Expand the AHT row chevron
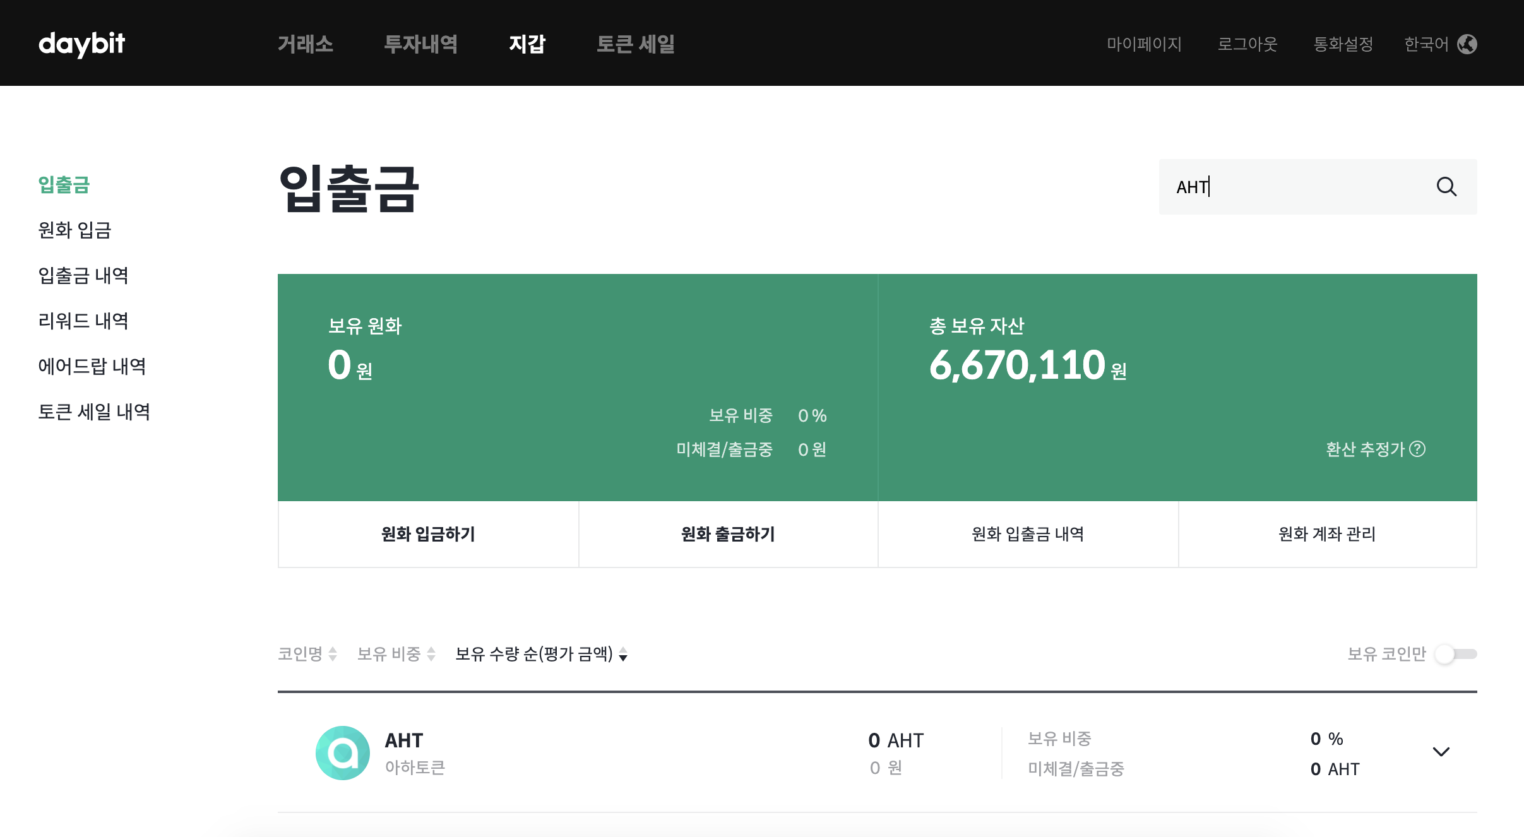This screenshot has height=837, width=1524. (x=1441, y=752)
